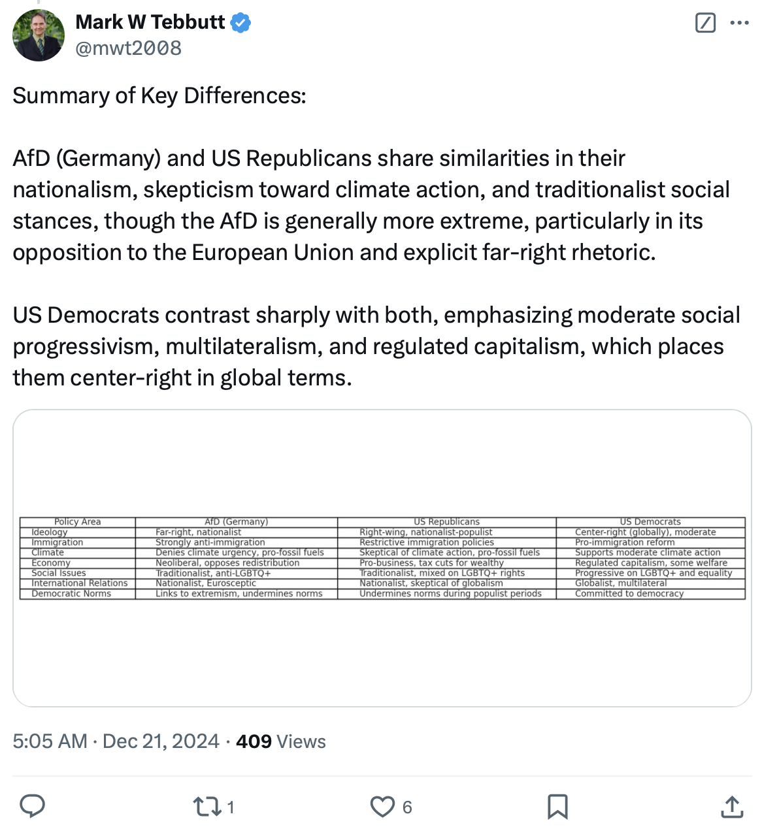Viewport: 762px width, 827px height.
Task: Open the Grok explain-post icon
Action: tap(705, 23)
